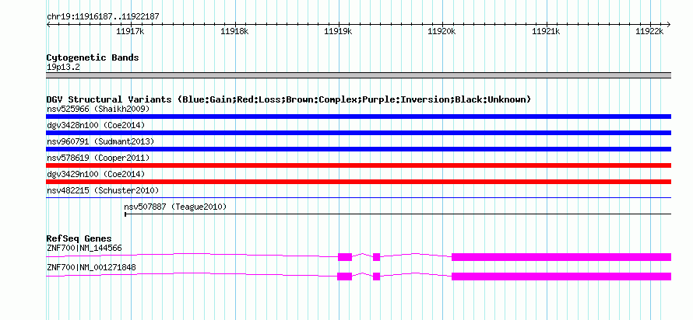693x320 pixels.
Task: Select the dgv3428n100 (Coe2014) label
Action: pyautogui.click(x=96, y=125)
